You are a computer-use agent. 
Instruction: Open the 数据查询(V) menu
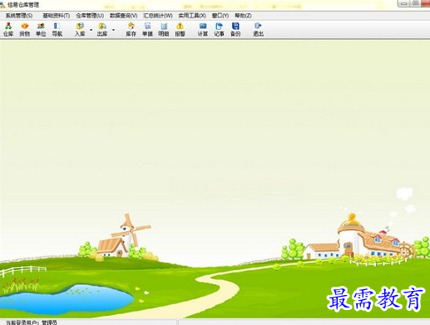pos(123,16)
